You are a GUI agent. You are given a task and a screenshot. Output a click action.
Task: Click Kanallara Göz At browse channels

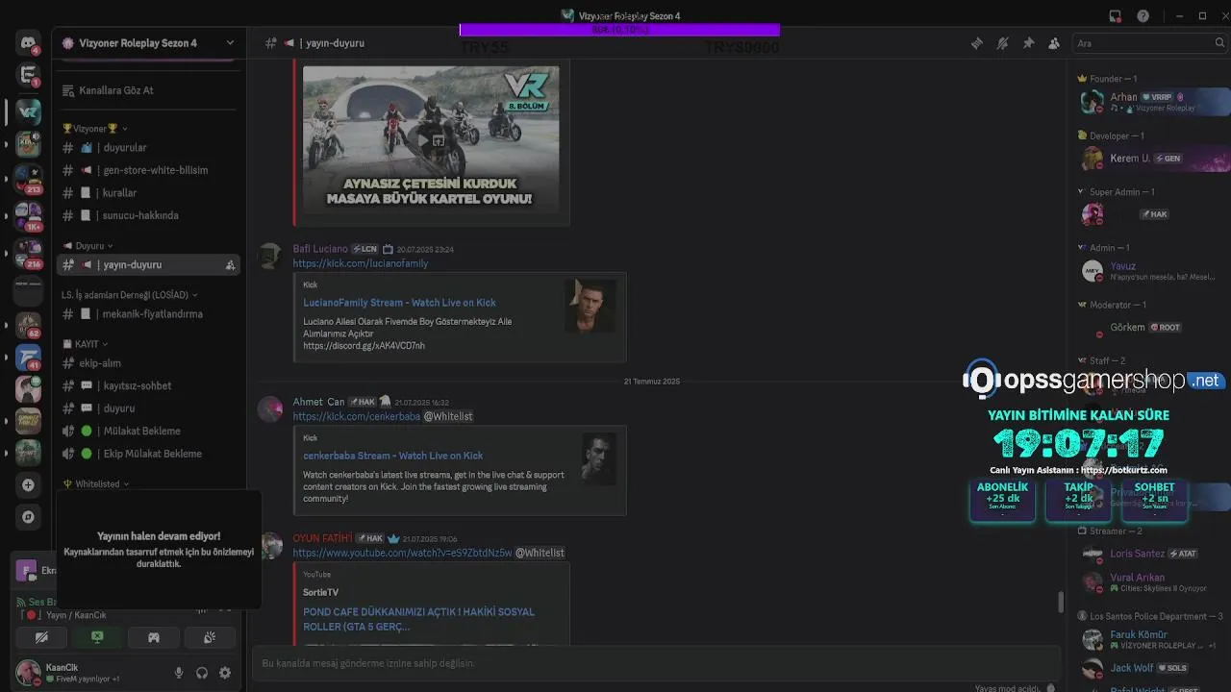pyautogui.click(x=148, y=90)
